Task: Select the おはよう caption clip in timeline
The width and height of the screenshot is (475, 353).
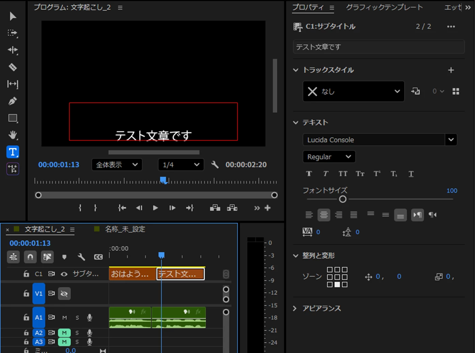Action: coord(132,274)
